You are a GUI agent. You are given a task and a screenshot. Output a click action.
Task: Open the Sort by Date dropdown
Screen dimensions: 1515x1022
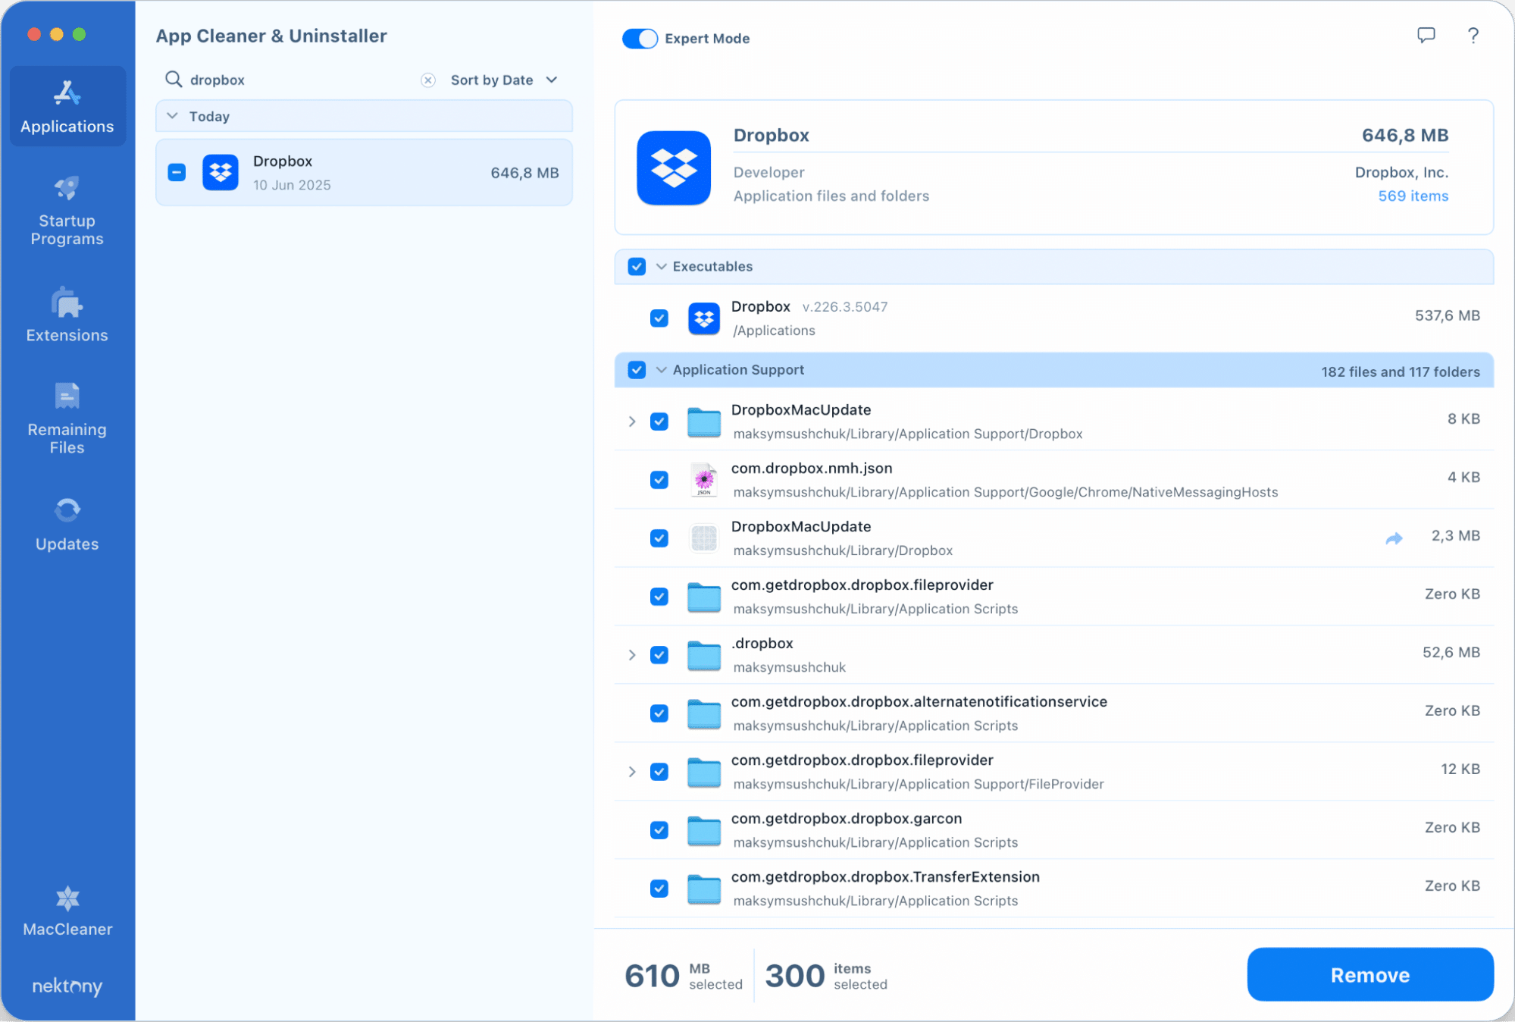click(504, 80)
